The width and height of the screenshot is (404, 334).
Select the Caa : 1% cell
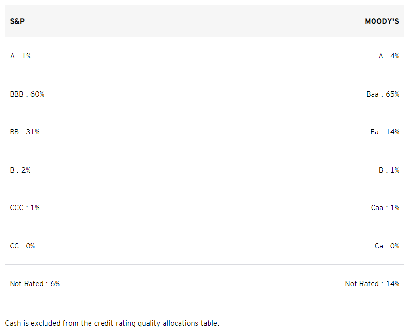pos(385,208)
